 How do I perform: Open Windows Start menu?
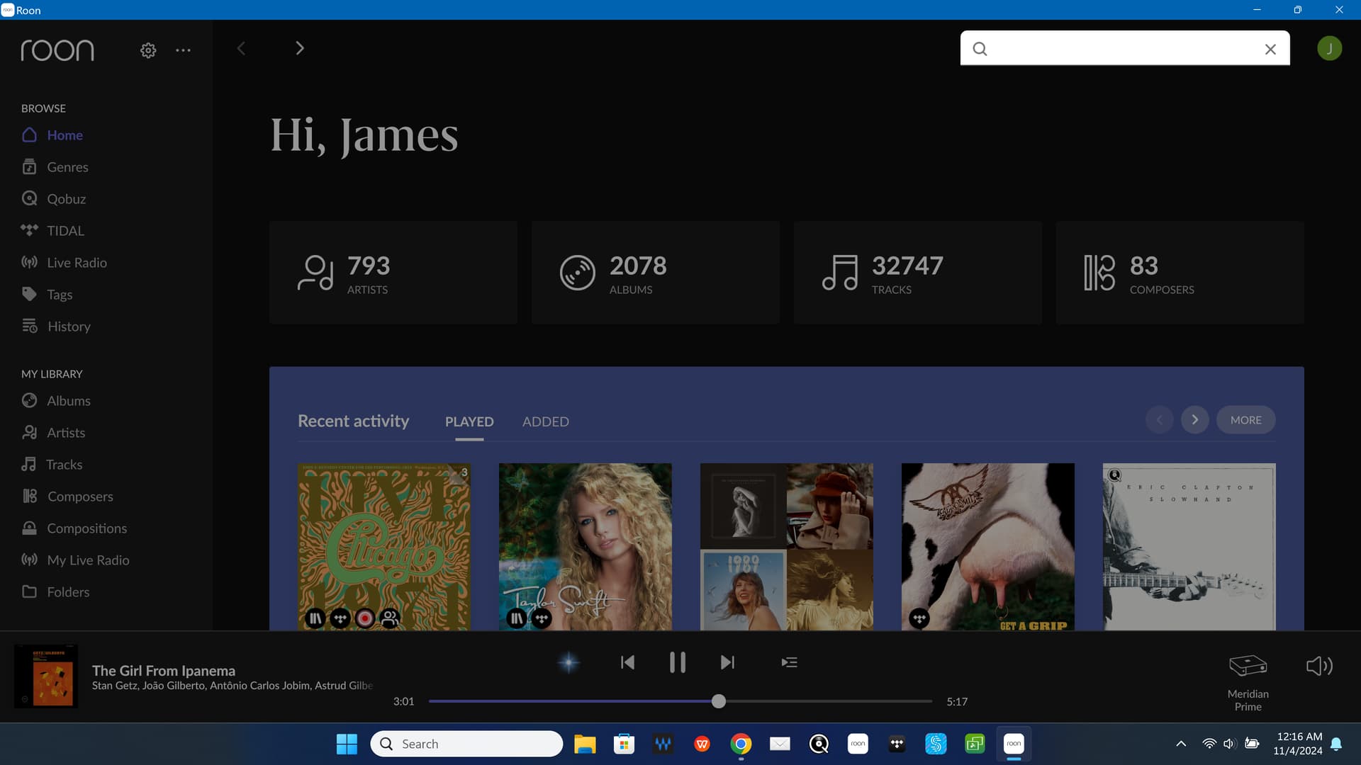pyautogui.click(x=347, y=744)
